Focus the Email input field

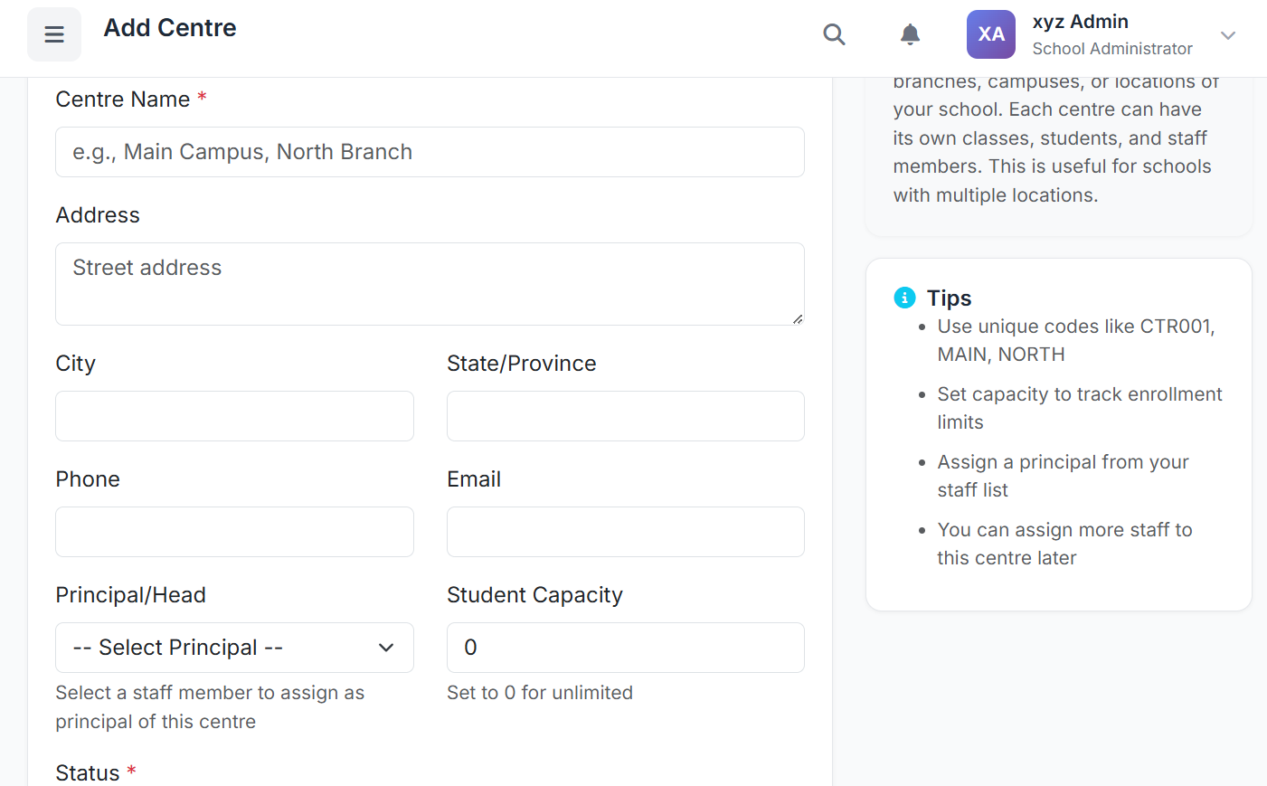625,532
